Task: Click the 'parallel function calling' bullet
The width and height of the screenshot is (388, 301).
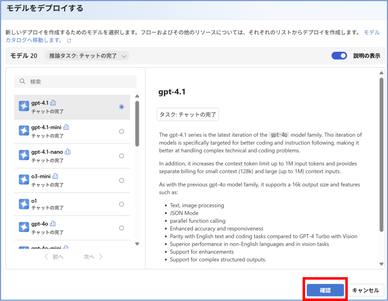Action: [198, 221]
